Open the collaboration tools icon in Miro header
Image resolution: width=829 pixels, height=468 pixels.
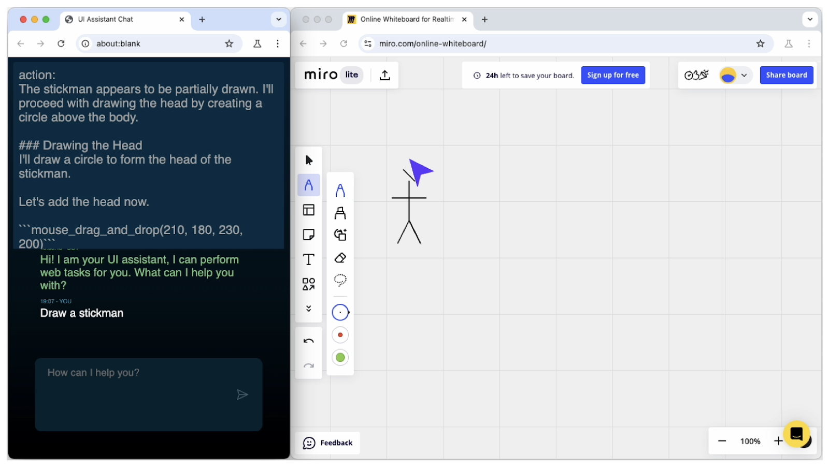click(696, 75)
